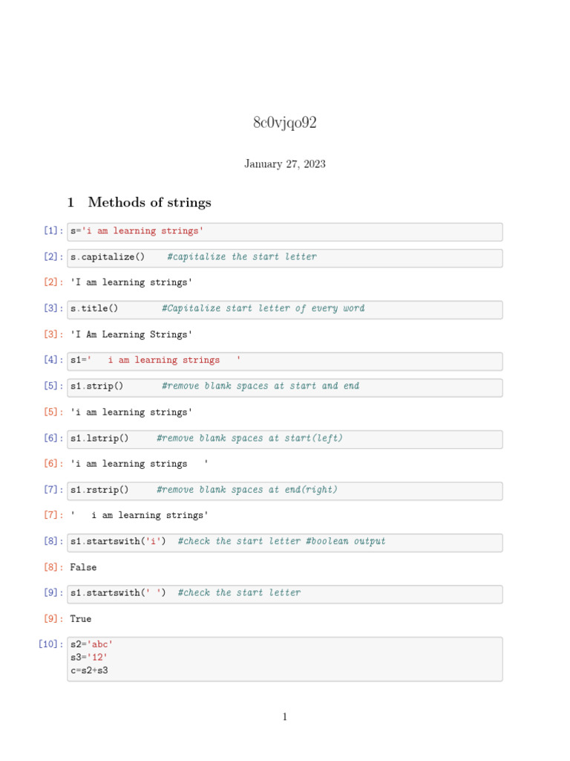Select the False output of cell 8
570x761 pixels.
click(x=83, y=567)
